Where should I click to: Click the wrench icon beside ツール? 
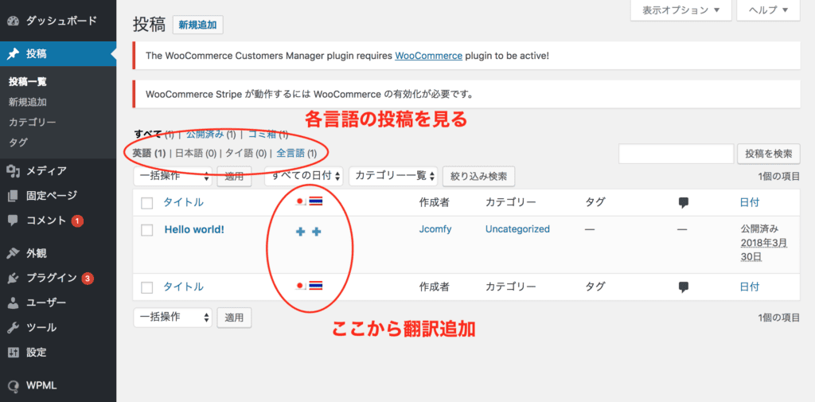(x=14, y=328)
